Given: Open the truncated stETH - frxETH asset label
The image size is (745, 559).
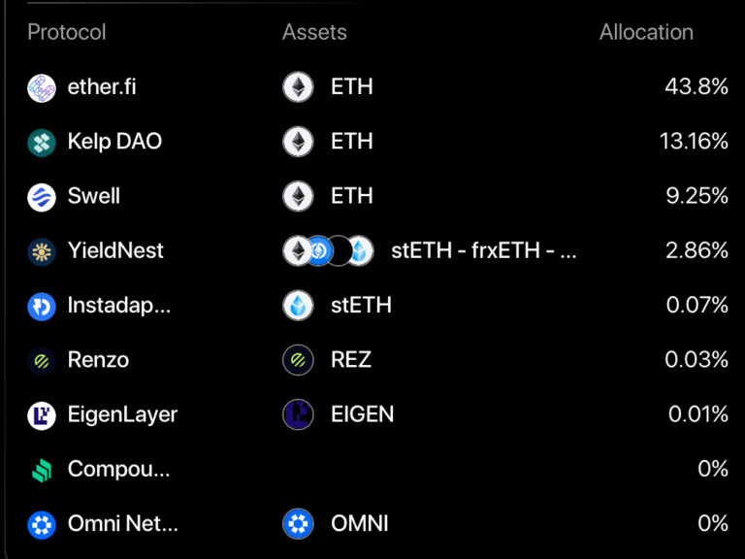Looking at the screenshot, I should point(484,250).
